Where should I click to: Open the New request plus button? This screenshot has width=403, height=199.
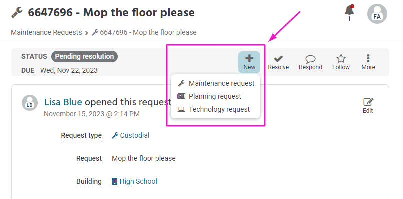(x=249, y=62)
